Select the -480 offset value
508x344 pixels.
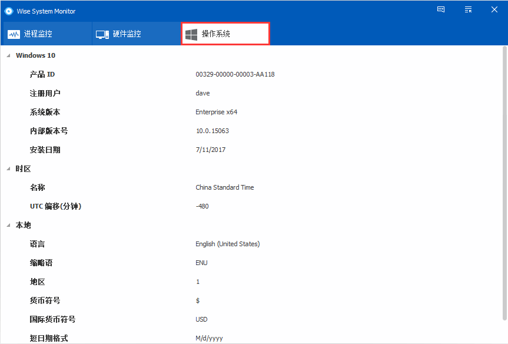coord(202,206)
